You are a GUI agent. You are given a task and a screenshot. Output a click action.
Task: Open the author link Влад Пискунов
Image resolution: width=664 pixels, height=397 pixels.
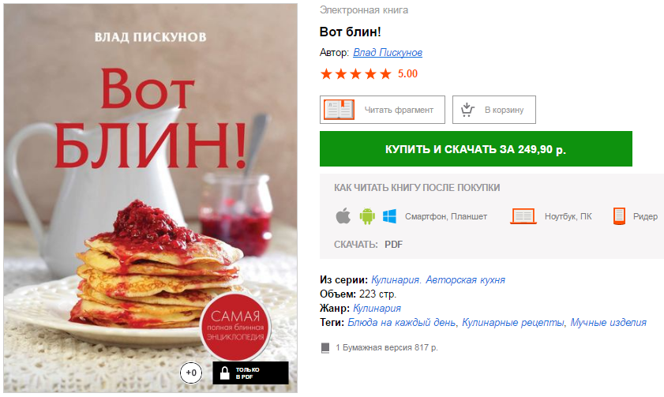[x=388, y=52]
